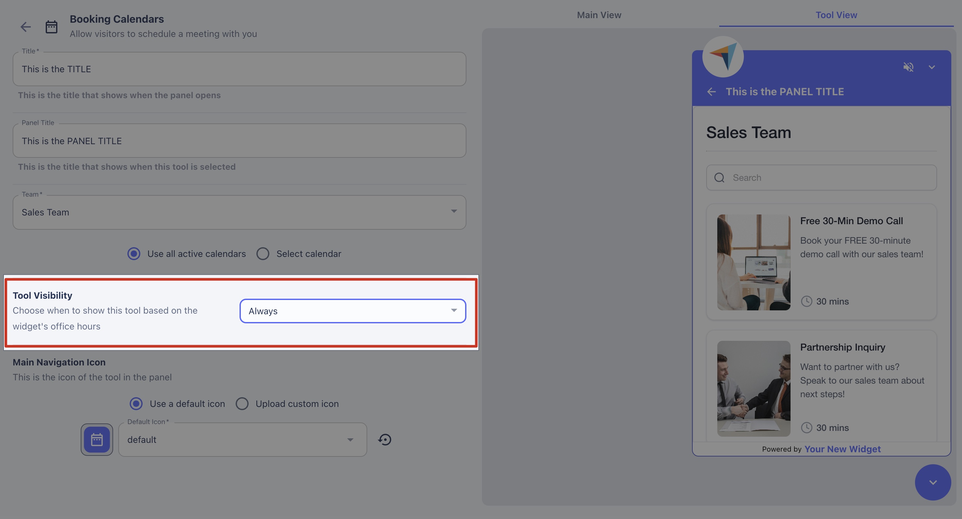Switch to the Main View tab
962x519 pixels.
click(599, 15)
